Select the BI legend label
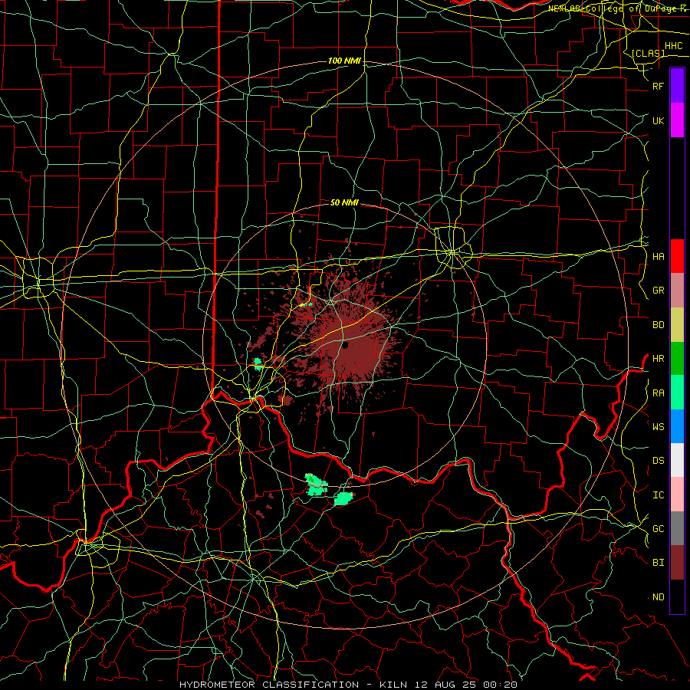The height and width of the screenshot is (690, 690). [x=658, y=563]
